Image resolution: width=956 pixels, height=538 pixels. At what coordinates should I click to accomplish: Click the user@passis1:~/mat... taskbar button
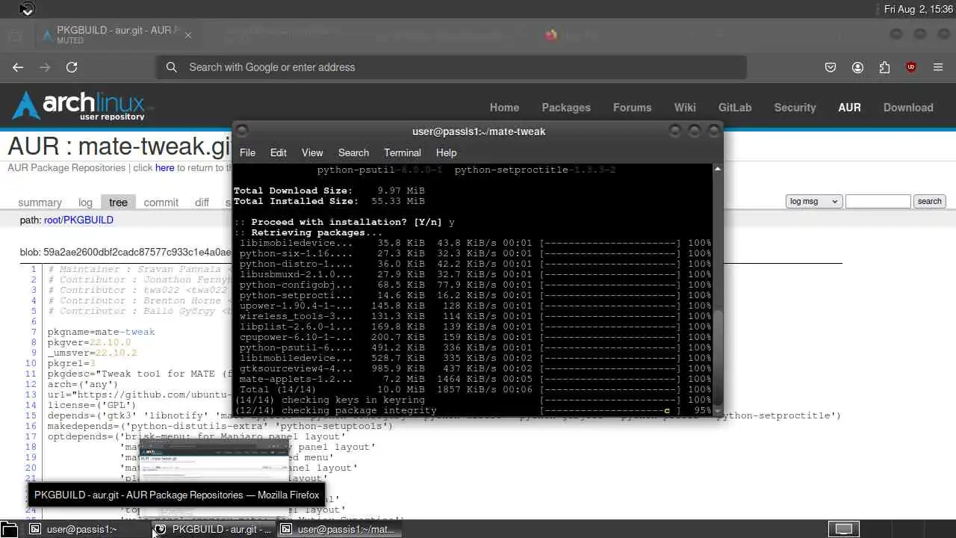pyautogui.click(x=339, y=529)
